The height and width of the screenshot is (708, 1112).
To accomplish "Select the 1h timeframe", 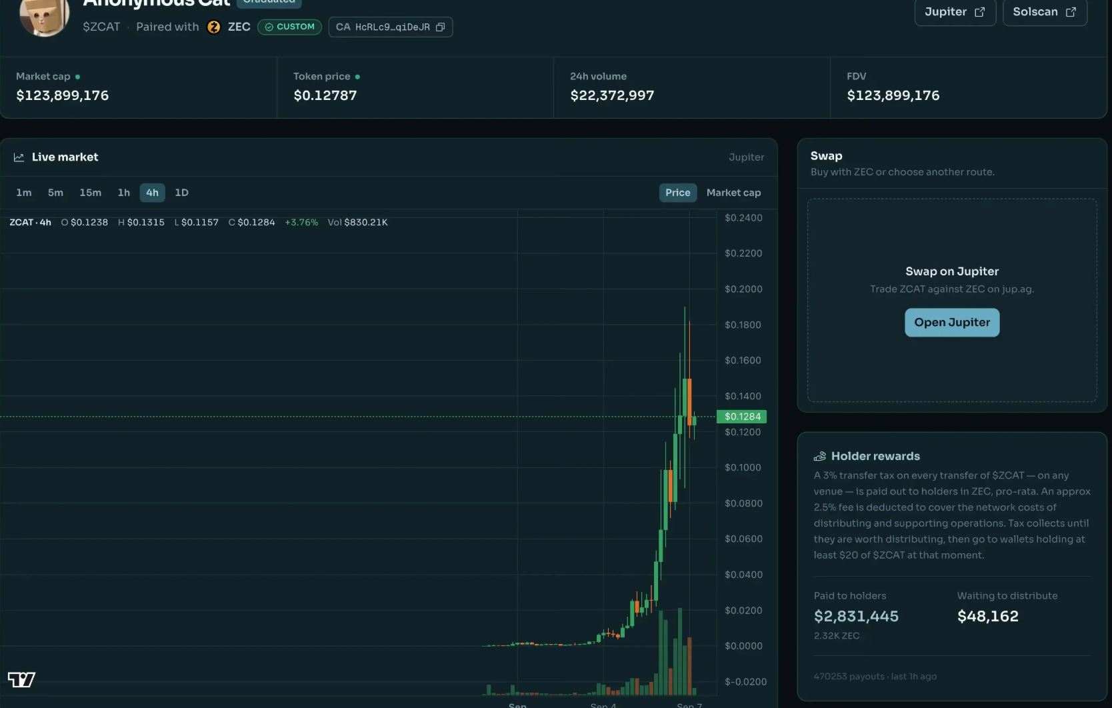I will 124,193.
